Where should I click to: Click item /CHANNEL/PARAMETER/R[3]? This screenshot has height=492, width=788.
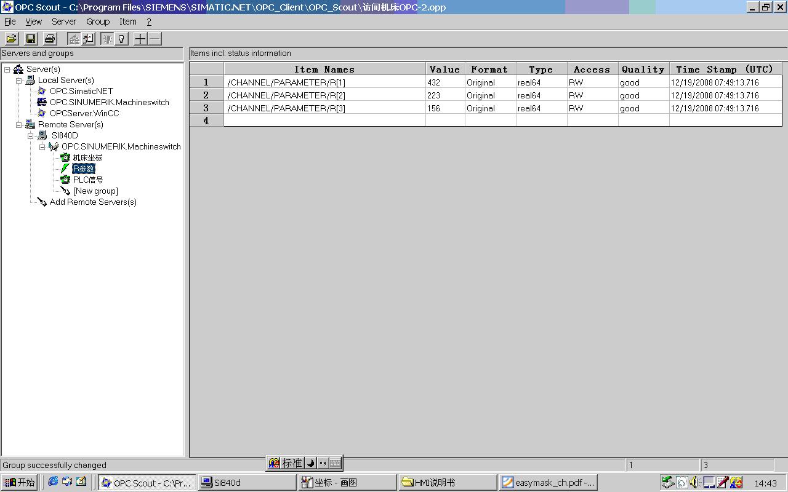[x=324, y=108]
